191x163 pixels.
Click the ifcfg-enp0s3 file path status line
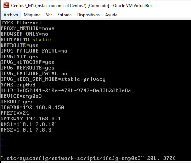(88, 158)
